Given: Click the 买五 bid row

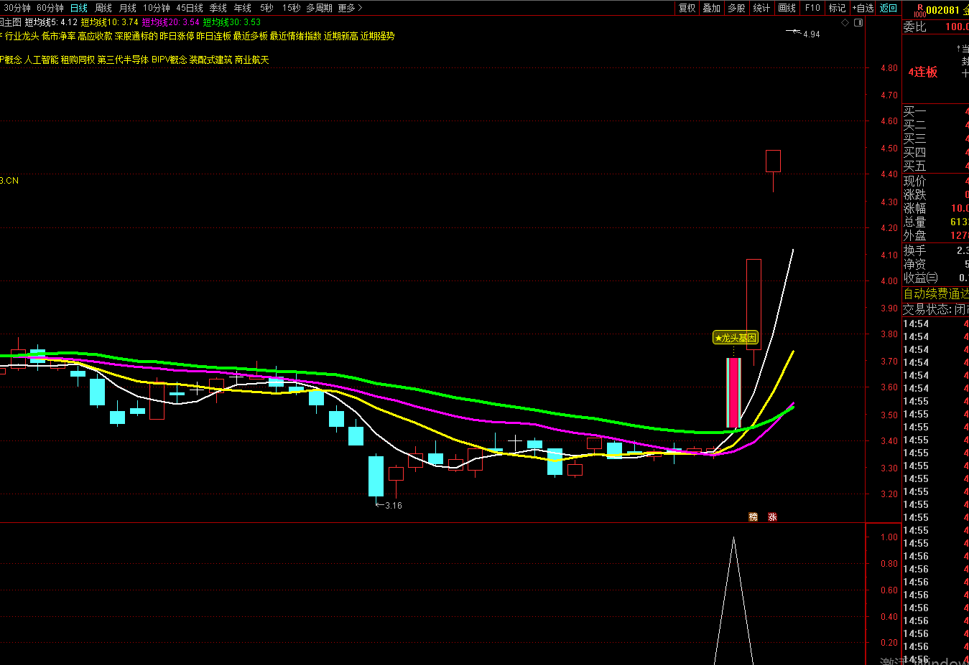Looking at the screenshot, I should (935, 166).
